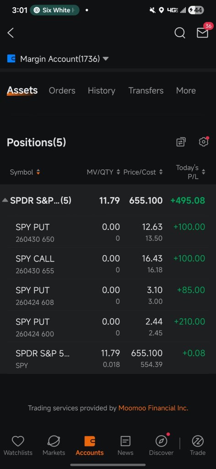Sort by Today's P/L column

pos(190,172)
